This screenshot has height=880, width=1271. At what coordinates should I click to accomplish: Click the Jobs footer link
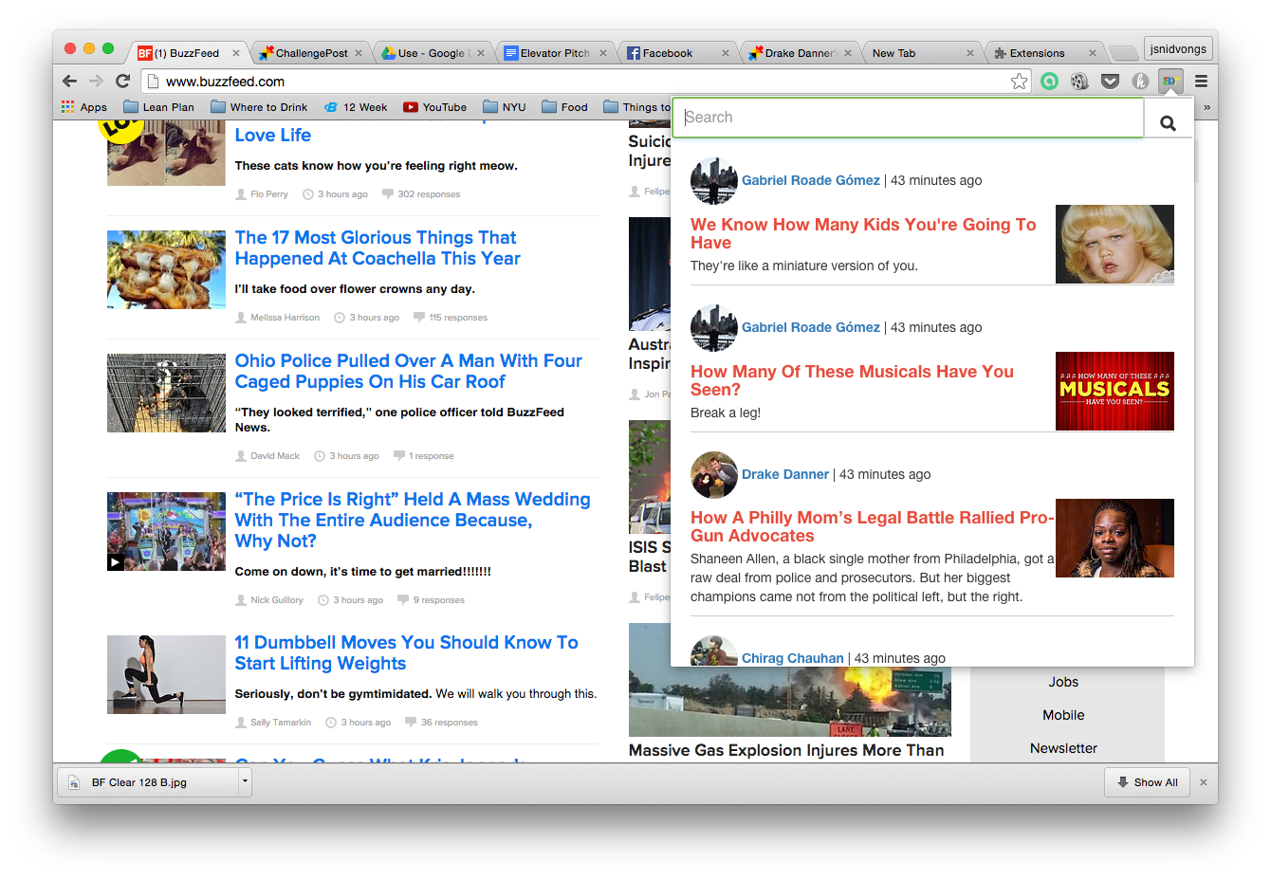coord(1063,682)
